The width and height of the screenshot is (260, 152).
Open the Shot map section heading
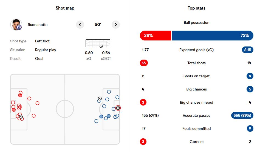click(x=65, y=8)
